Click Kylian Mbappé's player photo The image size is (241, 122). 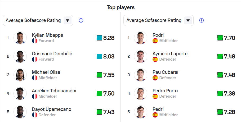pos(20,38)
